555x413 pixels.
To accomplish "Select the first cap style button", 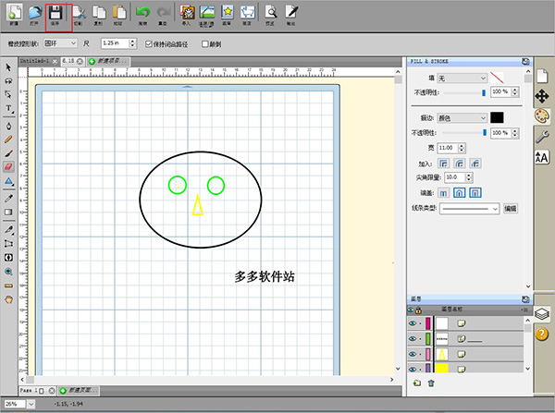I will click(443, 193).
